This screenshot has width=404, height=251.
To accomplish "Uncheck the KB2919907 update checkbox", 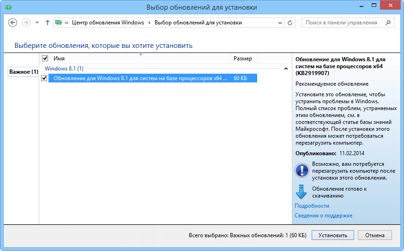I will pyautogui.click(x=44, y=78).
